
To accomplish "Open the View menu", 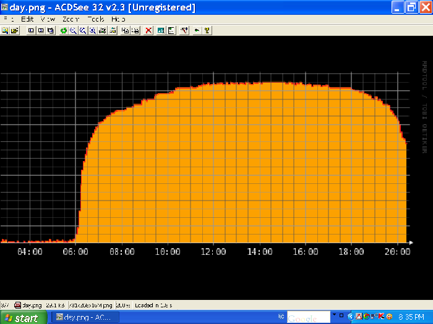I will (48, 19).
